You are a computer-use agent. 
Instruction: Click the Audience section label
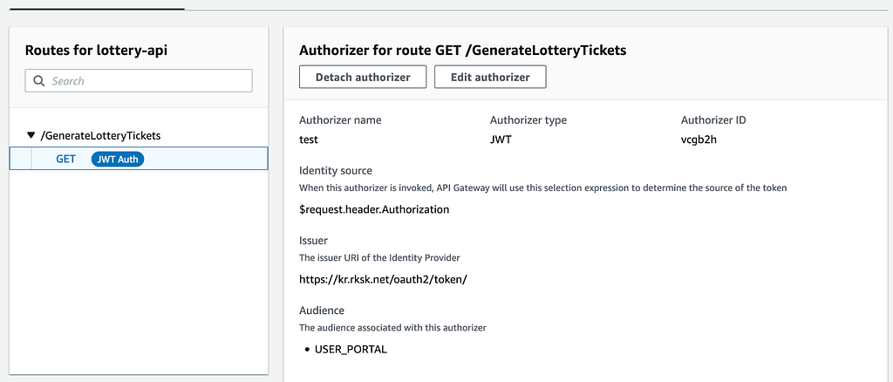(322, 310)
